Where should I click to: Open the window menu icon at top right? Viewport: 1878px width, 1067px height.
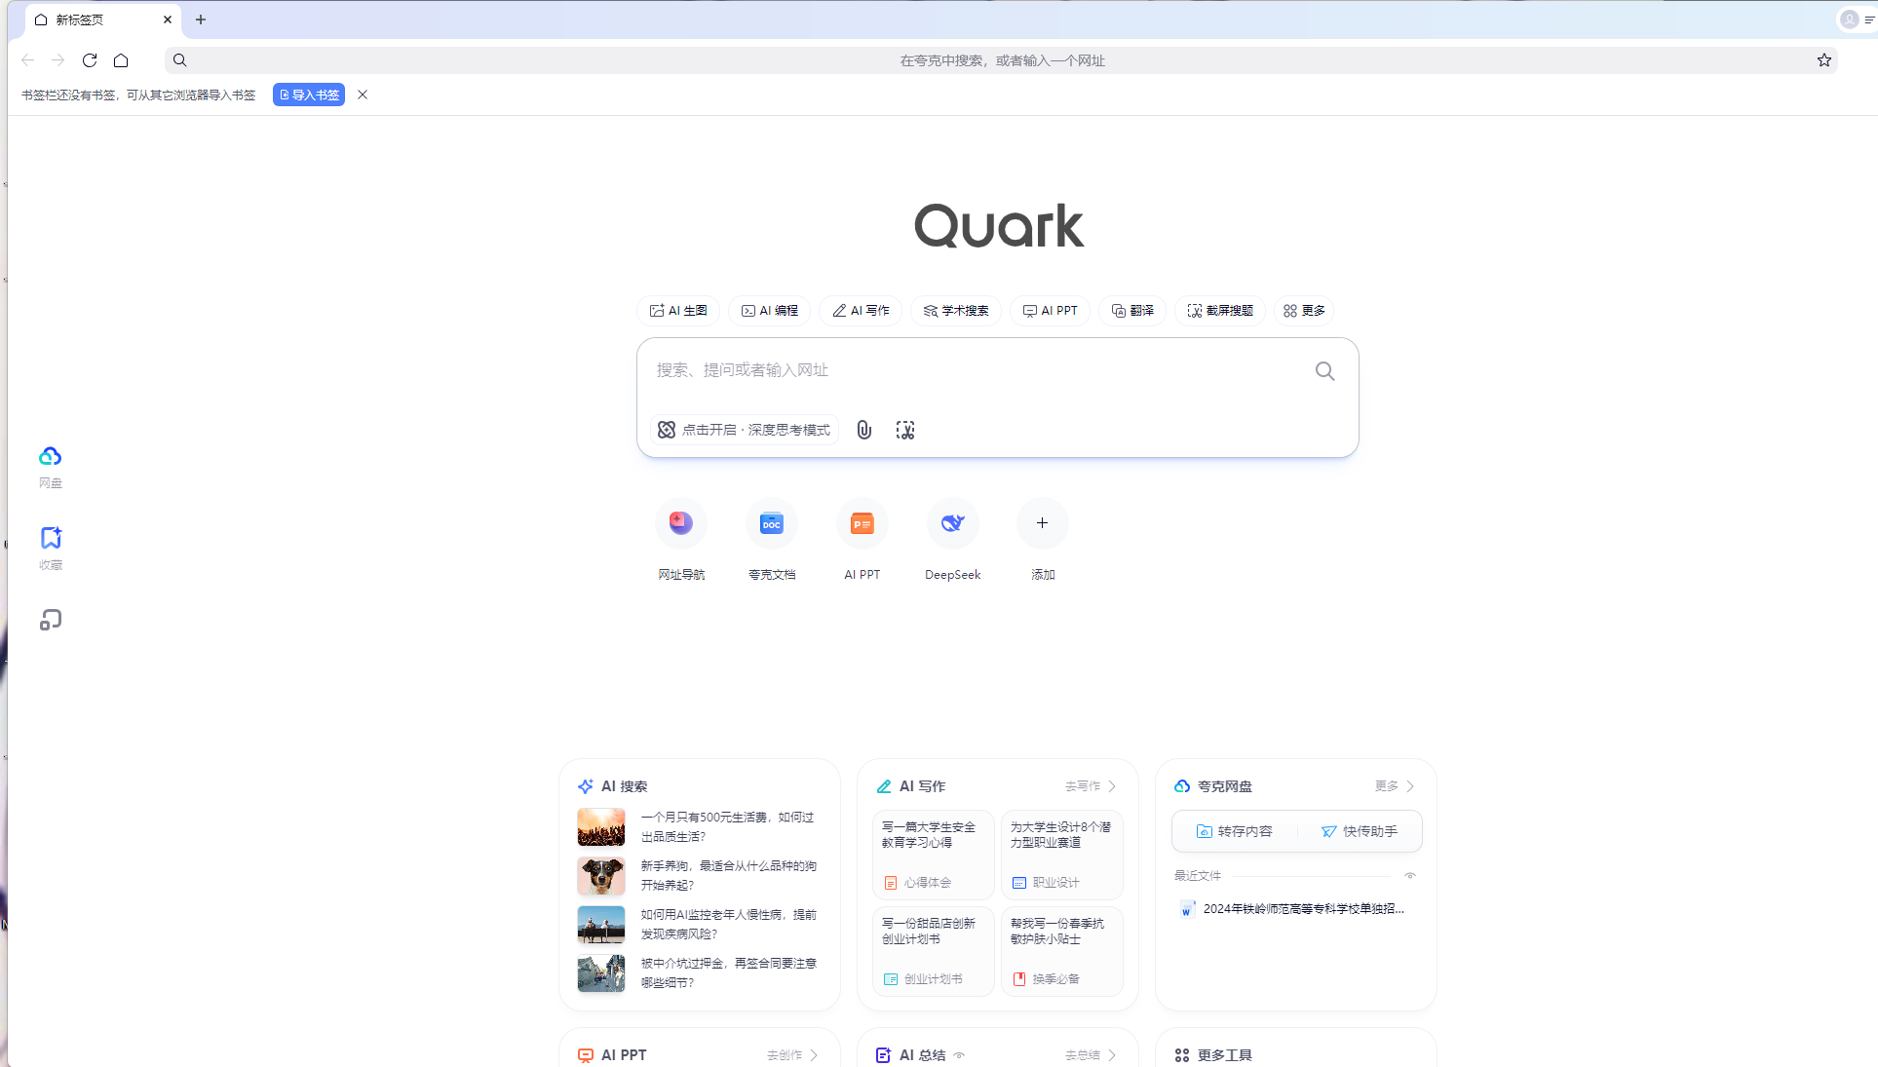(x=1869, y=19)
